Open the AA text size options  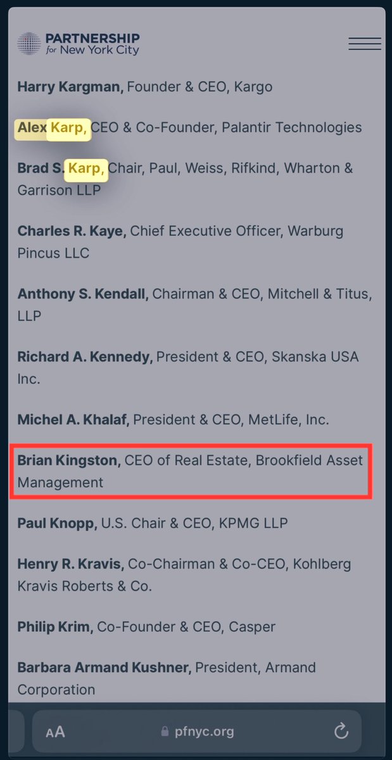55,732
